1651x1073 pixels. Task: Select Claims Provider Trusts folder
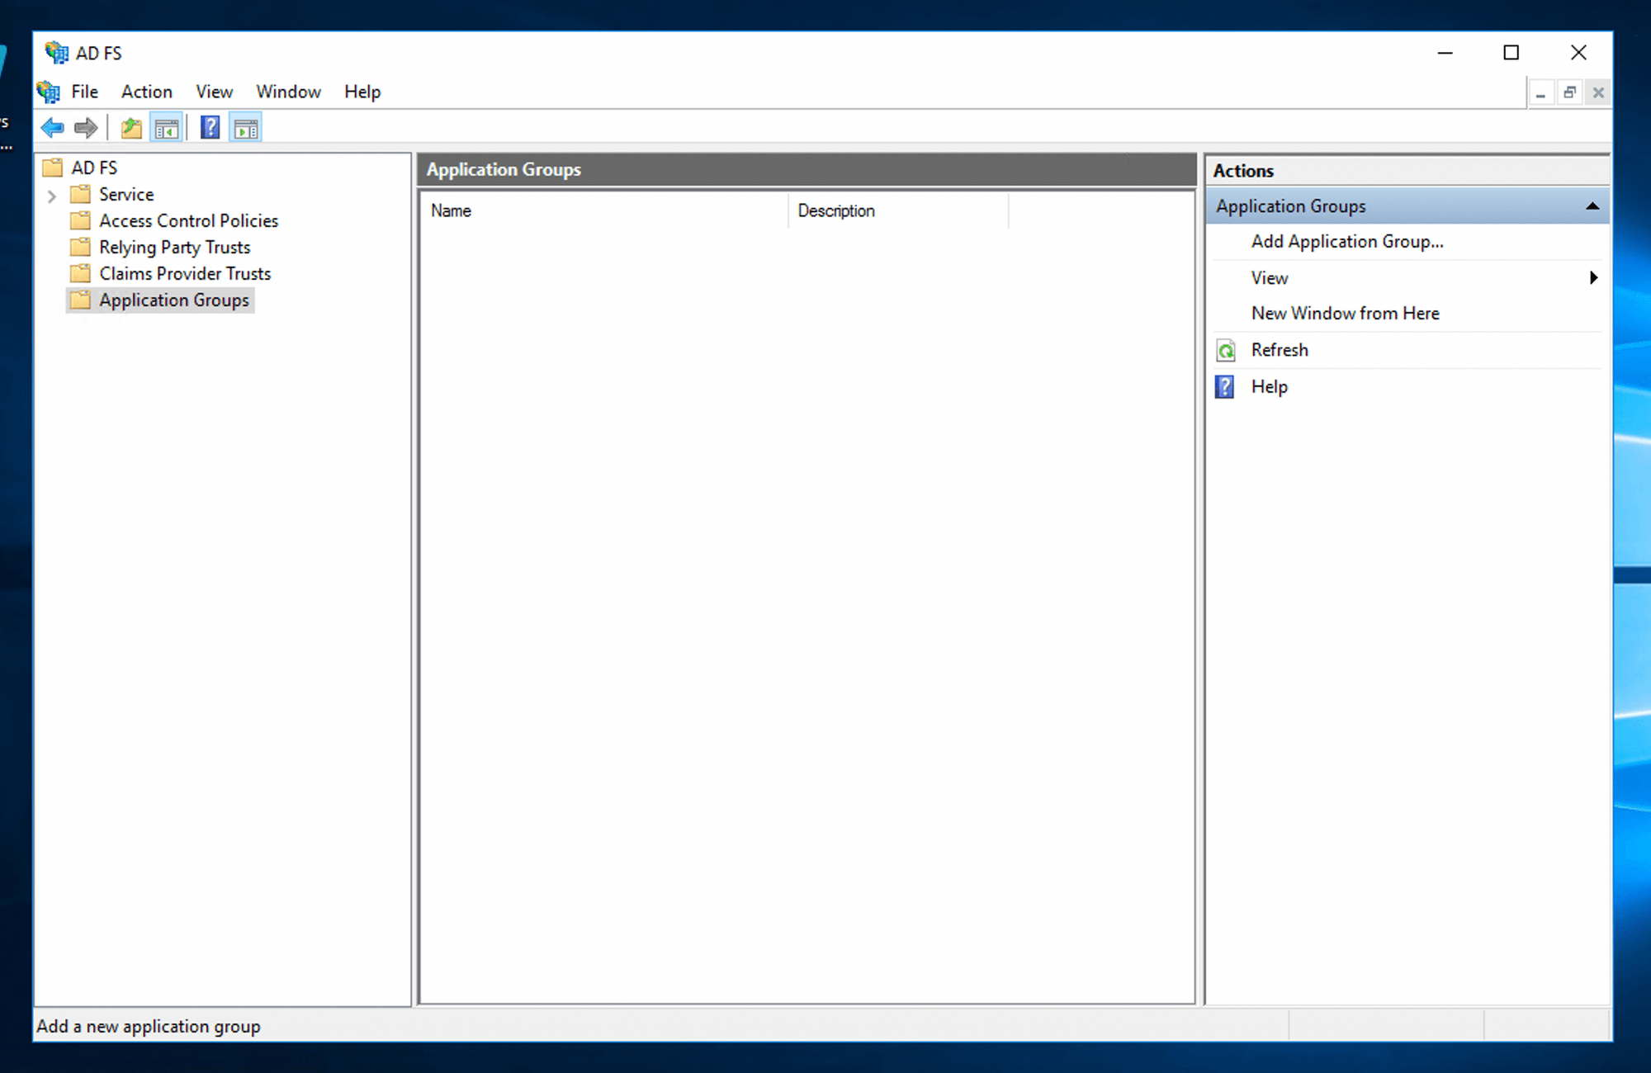tap(185, 274)
